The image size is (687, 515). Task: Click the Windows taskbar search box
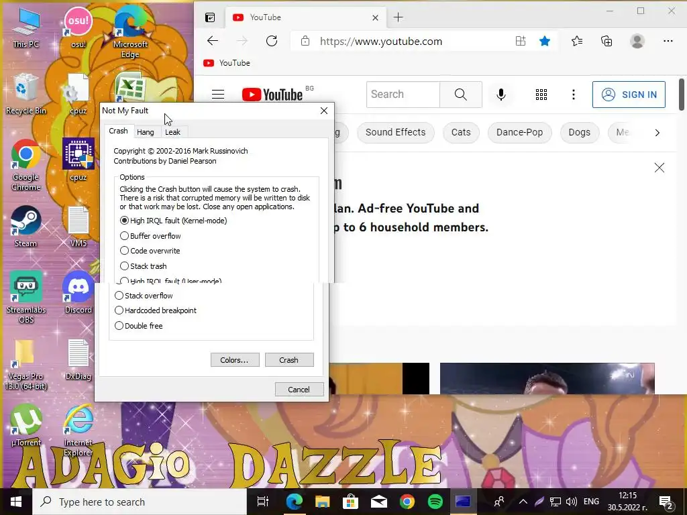pos(140,502)
